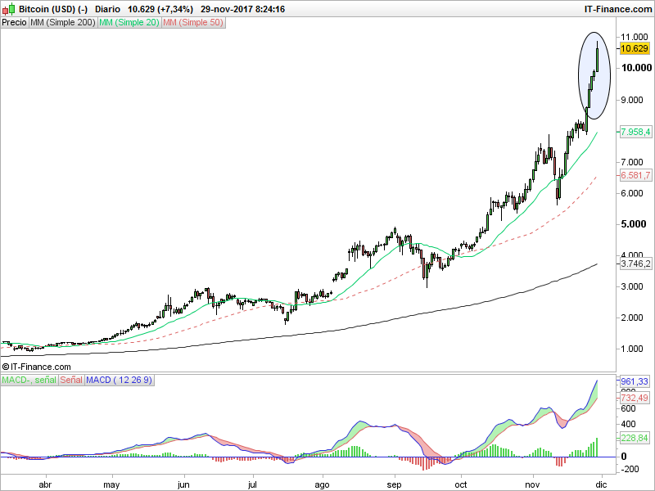Click the MACD axis -200 label
The image size is (655, 491).
(630, 469)
